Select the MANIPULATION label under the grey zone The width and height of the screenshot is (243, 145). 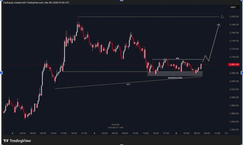pyautogui.click(x=175, y=78)
